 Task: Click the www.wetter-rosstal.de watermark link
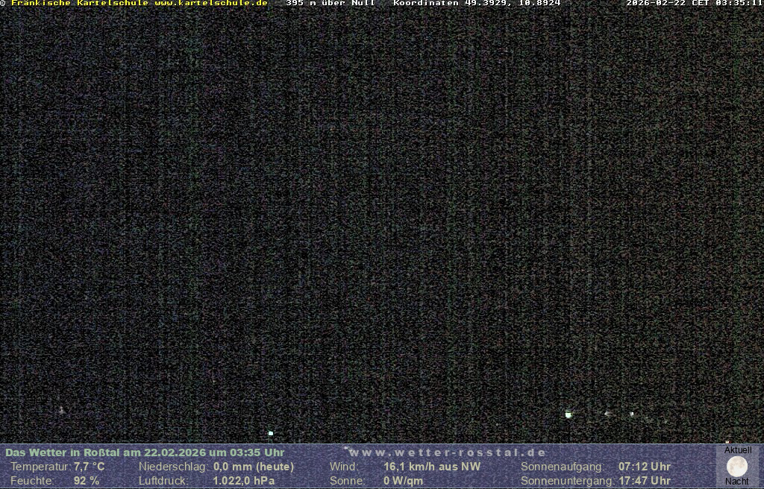(x=448, y=452)
